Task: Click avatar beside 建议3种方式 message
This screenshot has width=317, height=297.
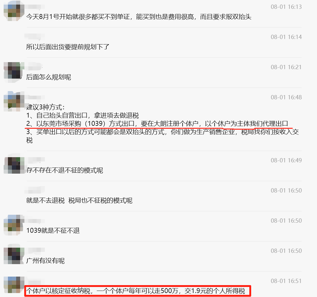Action: click(14, 101)
